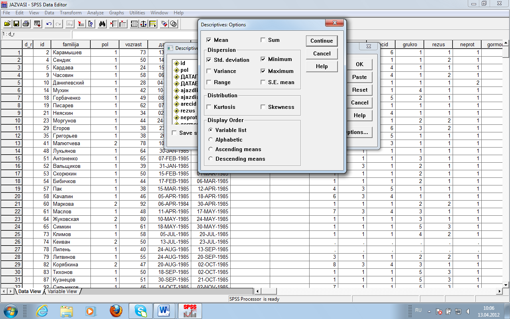Click Continue in Descriptives Options

322,41
